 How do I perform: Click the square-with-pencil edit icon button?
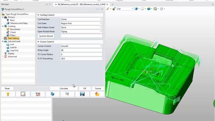click(x=23, y=94)
